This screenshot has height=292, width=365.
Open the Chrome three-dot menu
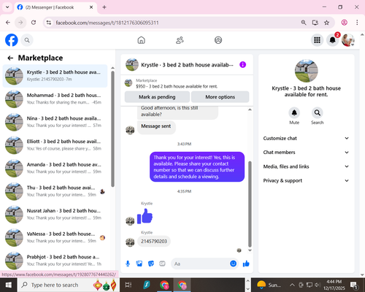357,23
